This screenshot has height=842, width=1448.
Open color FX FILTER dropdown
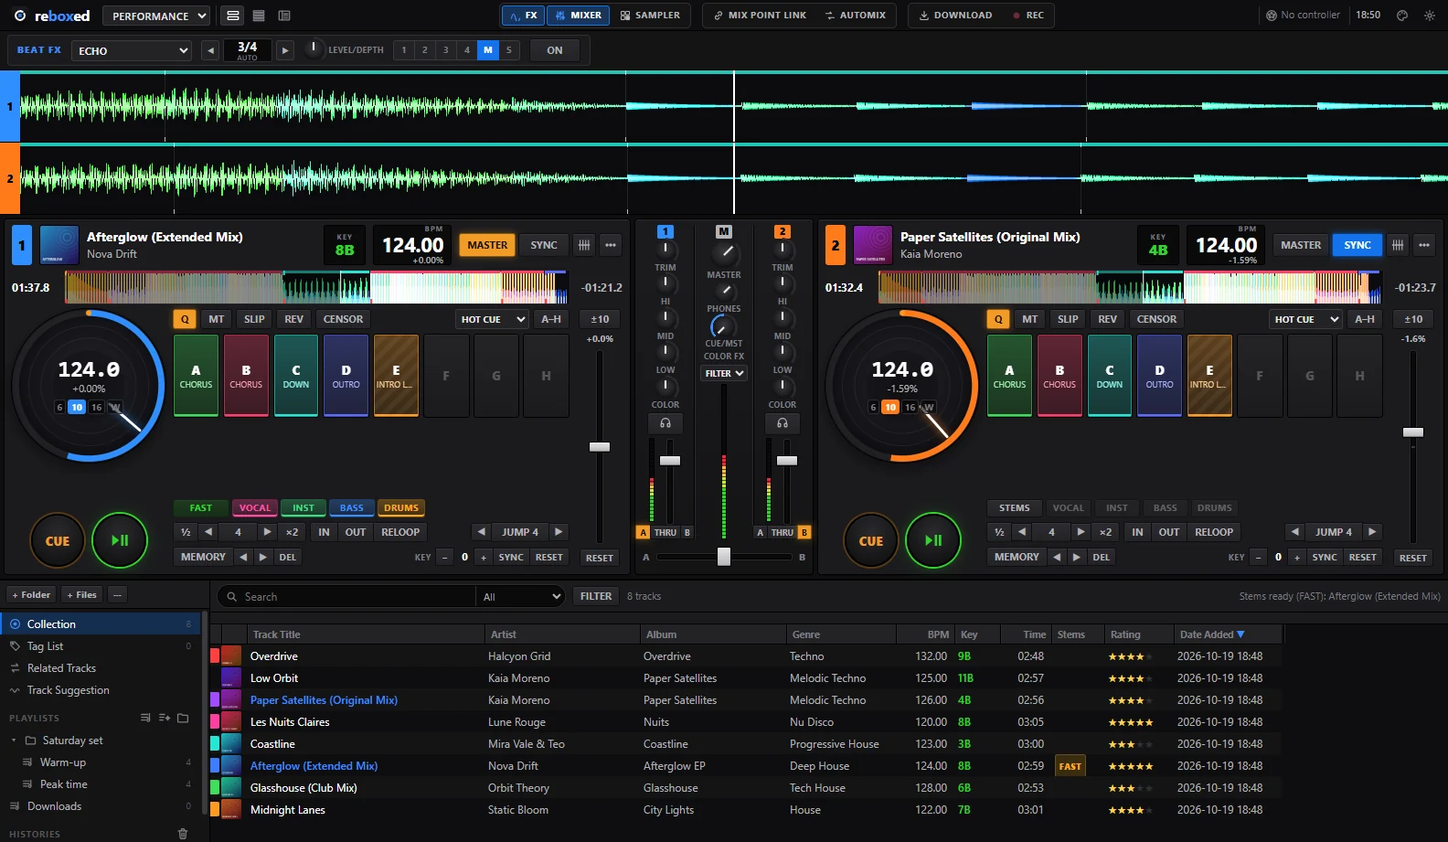point(724,373)
